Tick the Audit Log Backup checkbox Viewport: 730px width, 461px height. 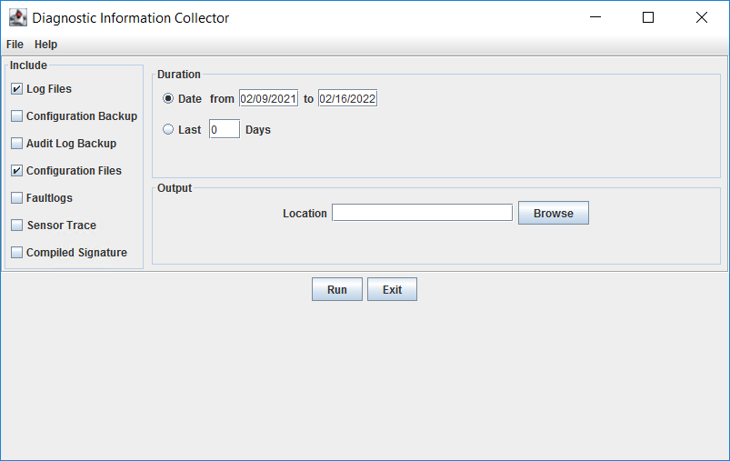(16, 143)
